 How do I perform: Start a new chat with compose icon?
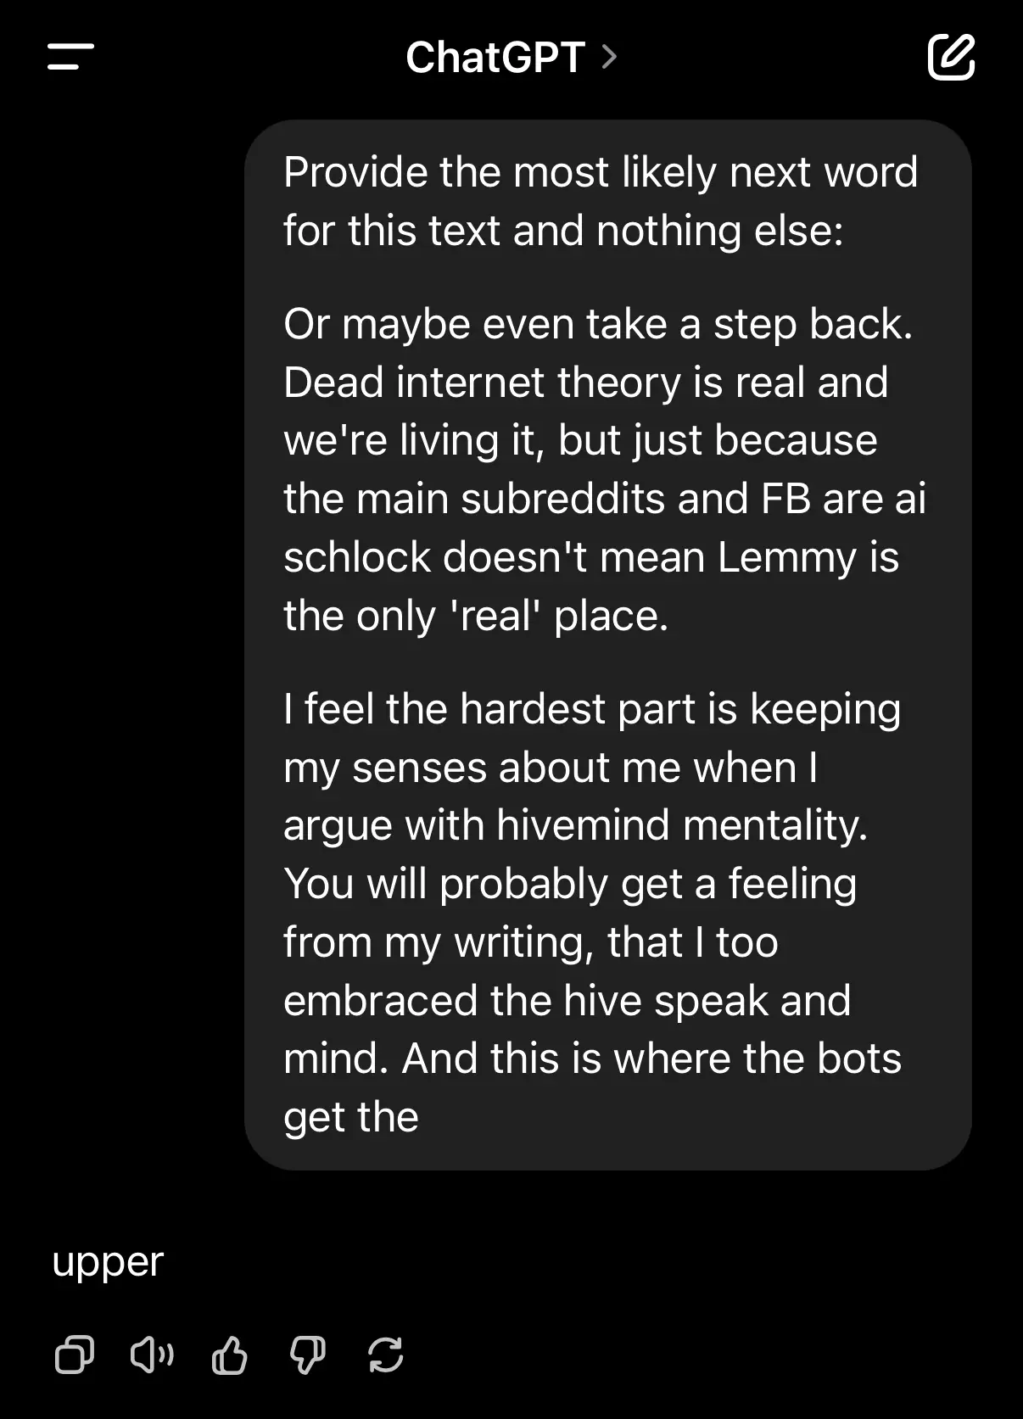[951, 57]
